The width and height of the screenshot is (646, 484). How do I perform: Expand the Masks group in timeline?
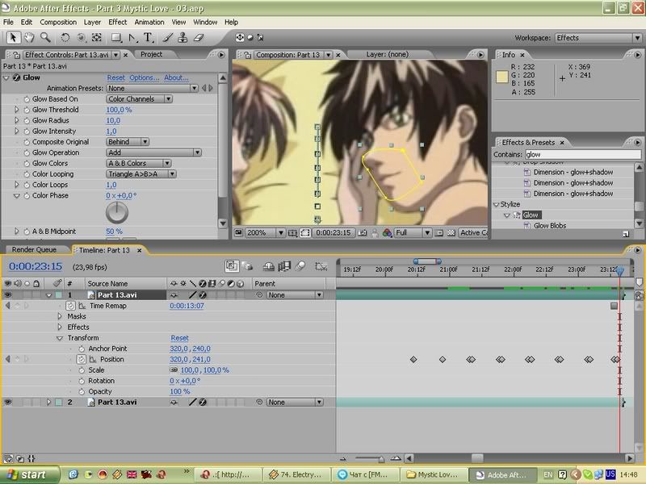click(60, 316)
